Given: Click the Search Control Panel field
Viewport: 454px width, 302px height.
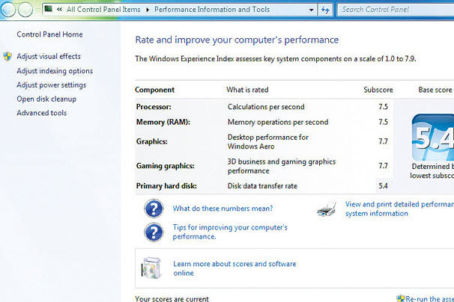Looking at the screenshot, I should coord(396,10).
